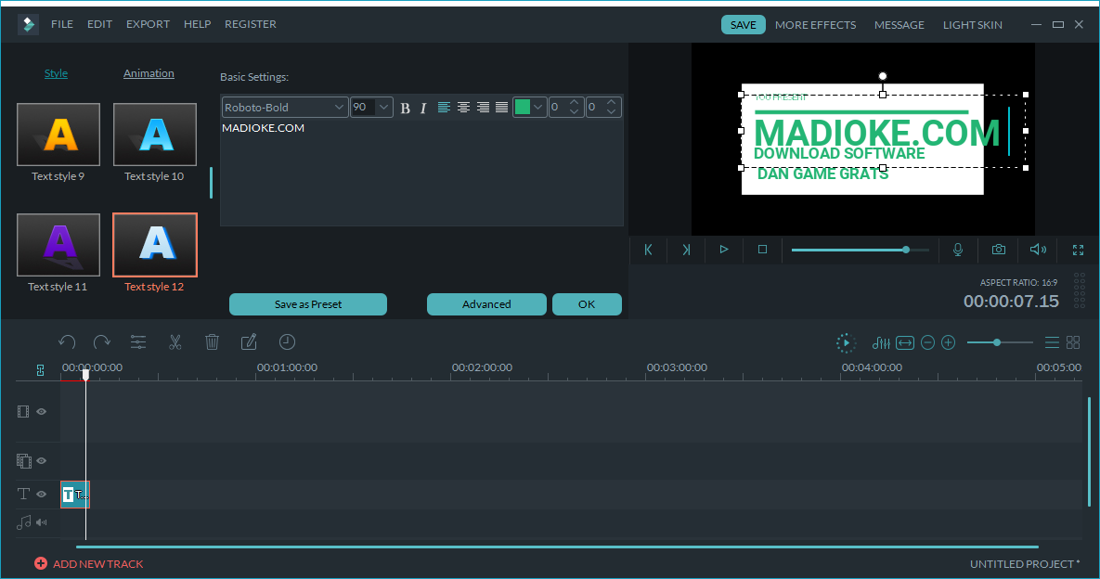Viewport: 1100px width, 579px height.
Task: Switch to LIGHT SKIN
Action: (972, 25)
